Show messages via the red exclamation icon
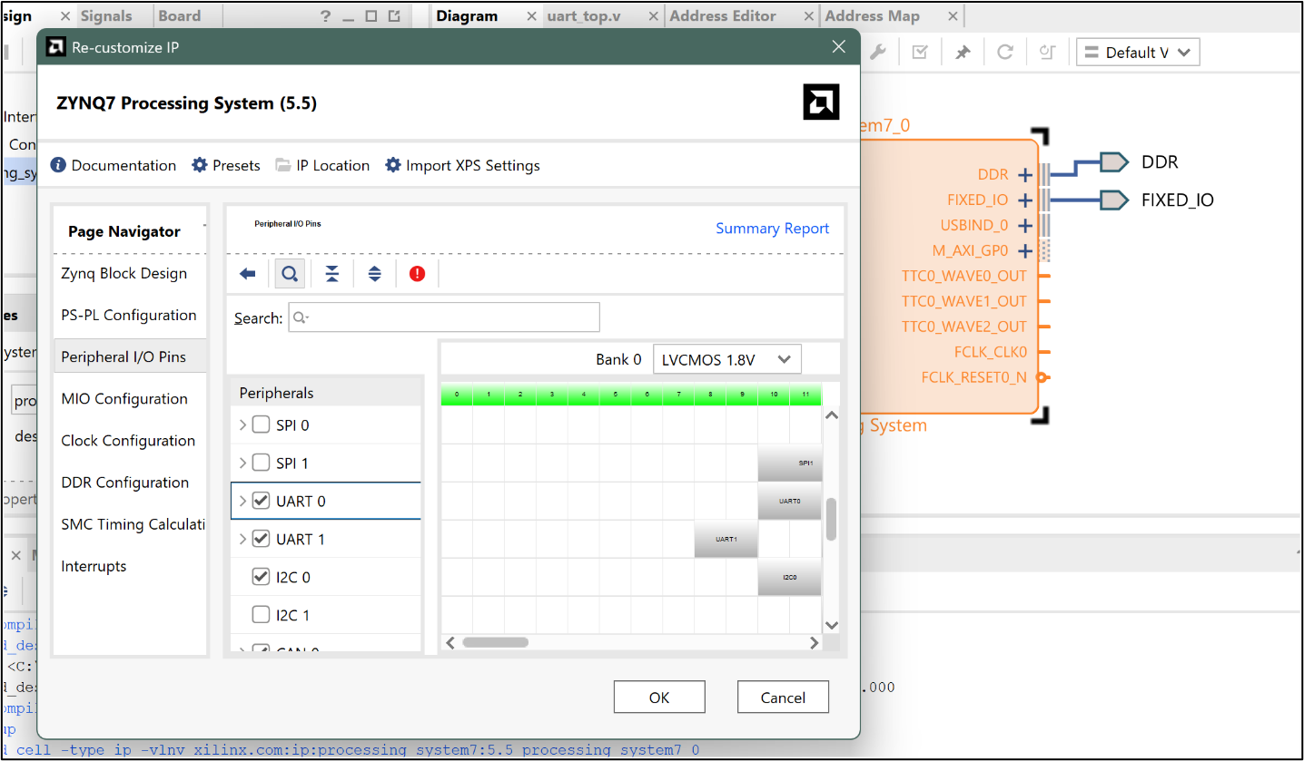The image size is (1304, 761). point(417,273)
